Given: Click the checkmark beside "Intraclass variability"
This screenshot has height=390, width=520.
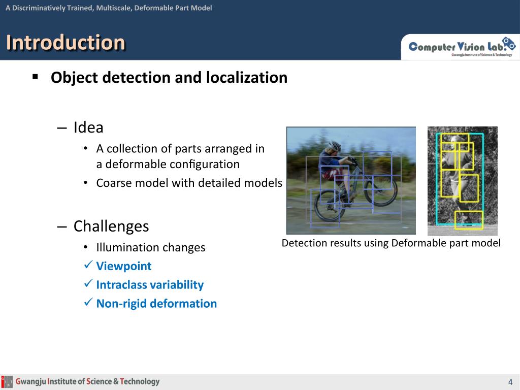Looking at the screenshot, I should [x=88, y=283].
